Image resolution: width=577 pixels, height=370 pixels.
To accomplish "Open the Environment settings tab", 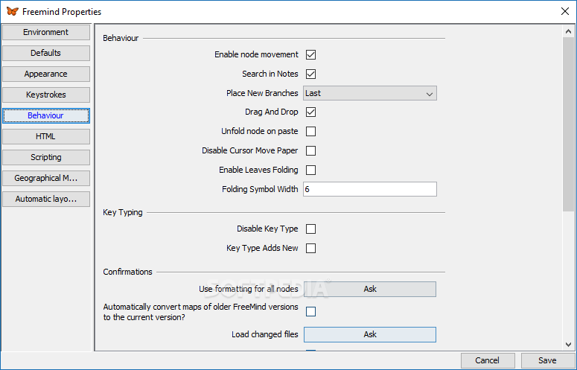I will coord(46,32).
